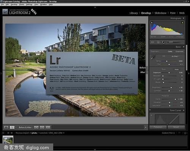Open the Before/After view mode dropdown arrow

[x=16, y=128]
